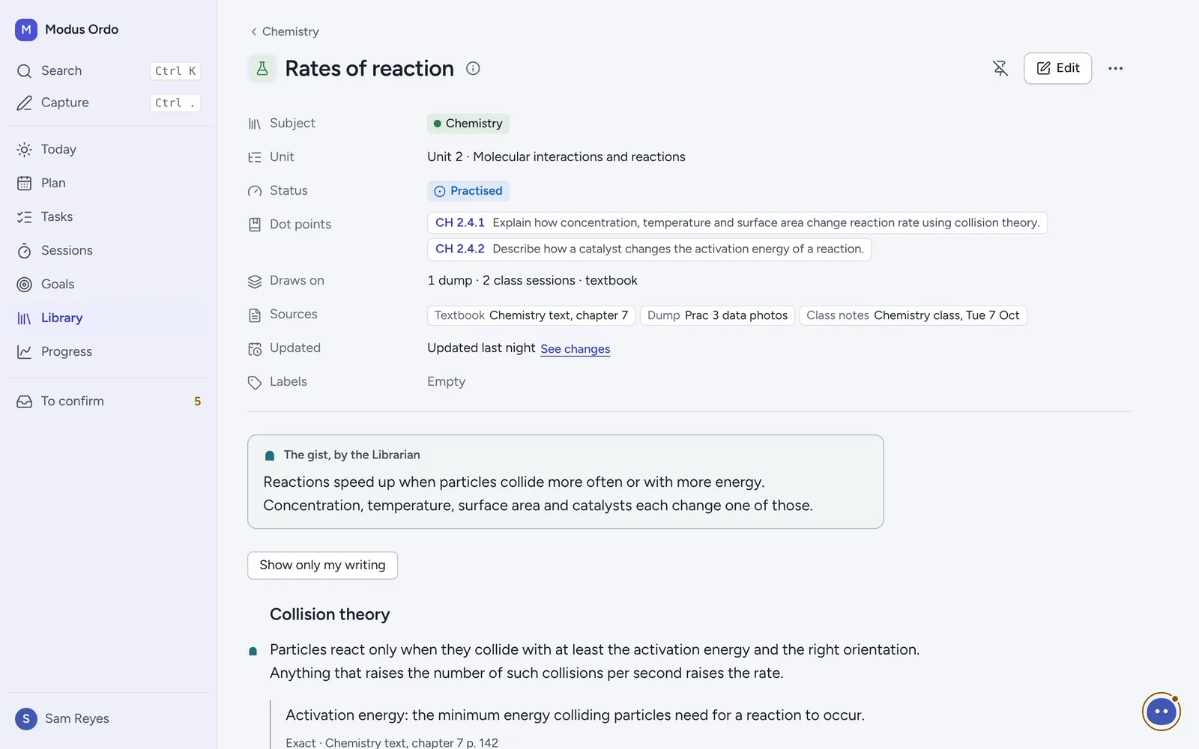Open the Progress page
The image size is (1199, 749).
pos(109,351)
